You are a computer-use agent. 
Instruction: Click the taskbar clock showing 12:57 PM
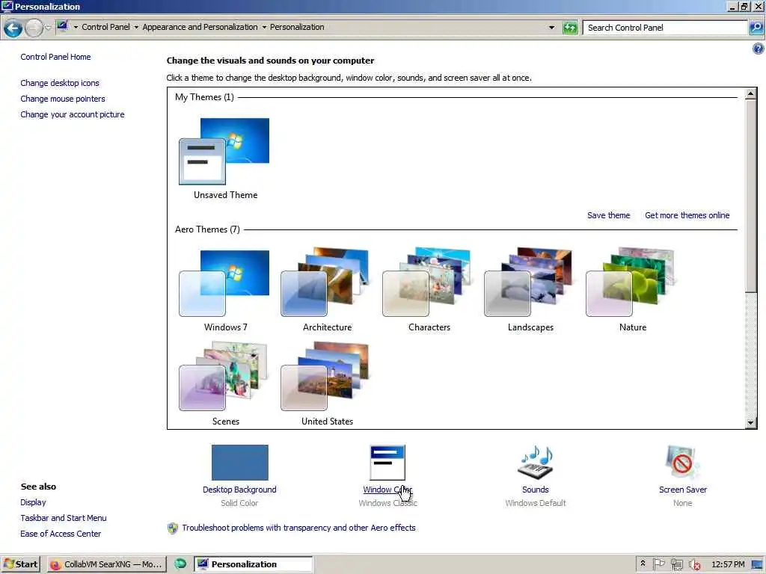tap(728, 564)
